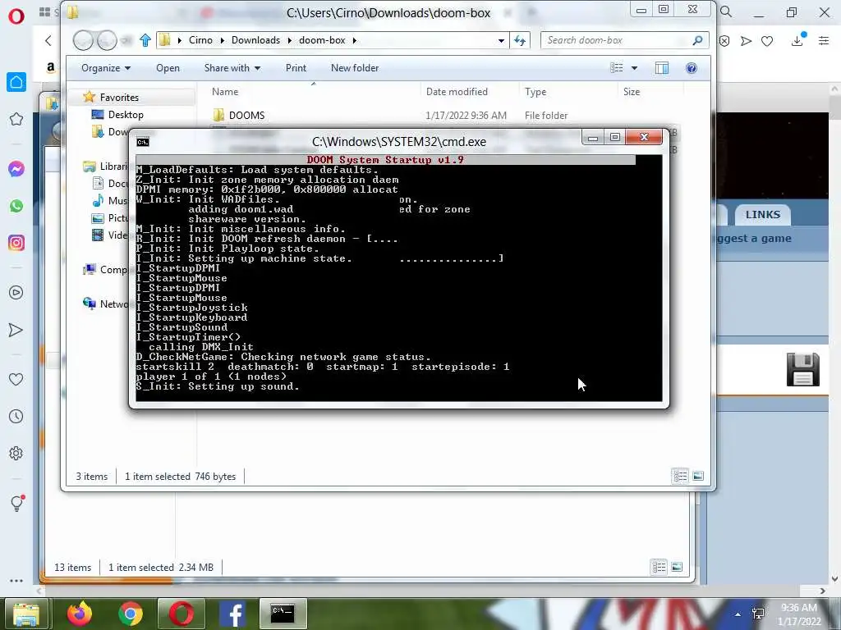The image size is (841, 630).
Task: Click the ad blocker shield icon in the address bar
Action: 724,41
